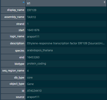This screenshot has width=107, height=100.
Task: Select the TAIR10 cell
Action: click(x=66, y=17)
